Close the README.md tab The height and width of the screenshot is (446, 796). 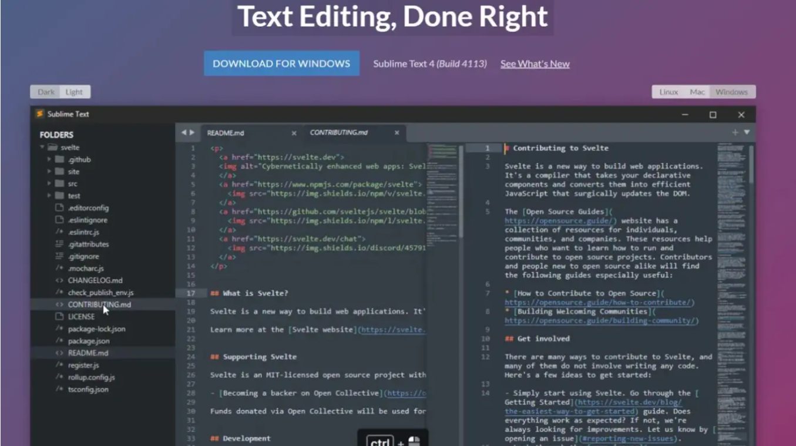click(294, 133)
